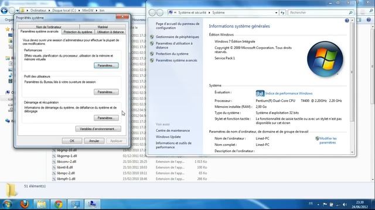
Task: Click MinGW breadcrumb in Explorer address bar
Action: (88, 10)
